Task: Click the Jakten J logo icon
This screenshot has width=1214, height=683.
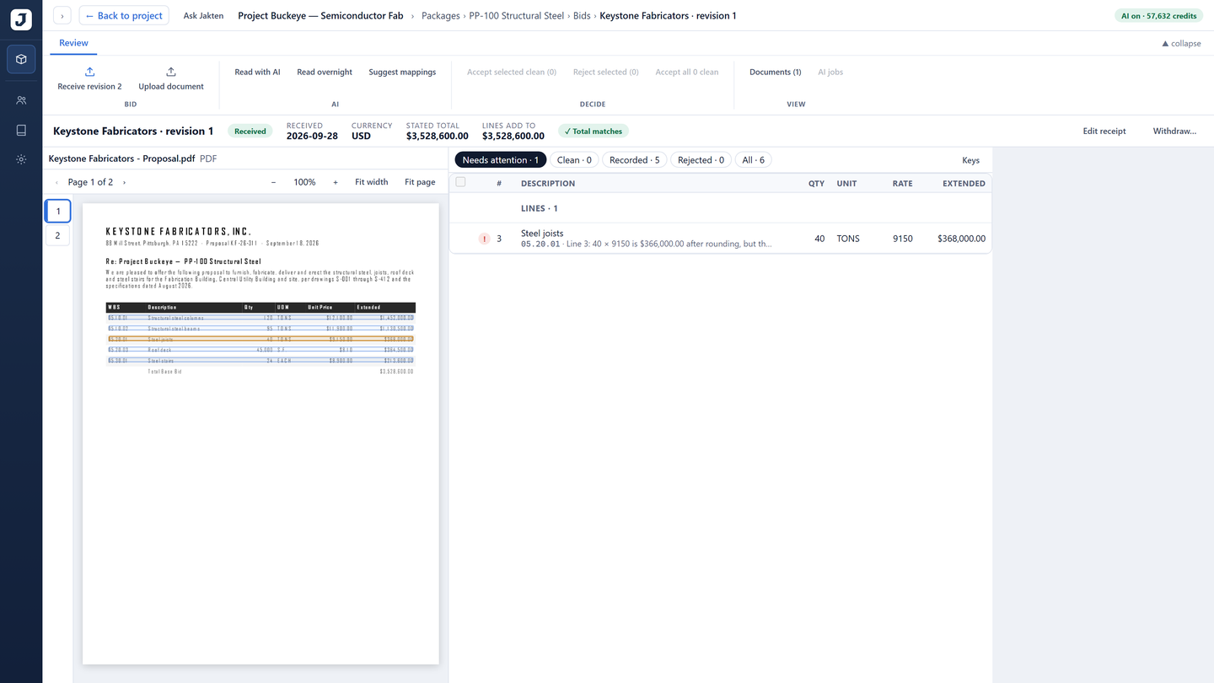Action: point(21,20)
